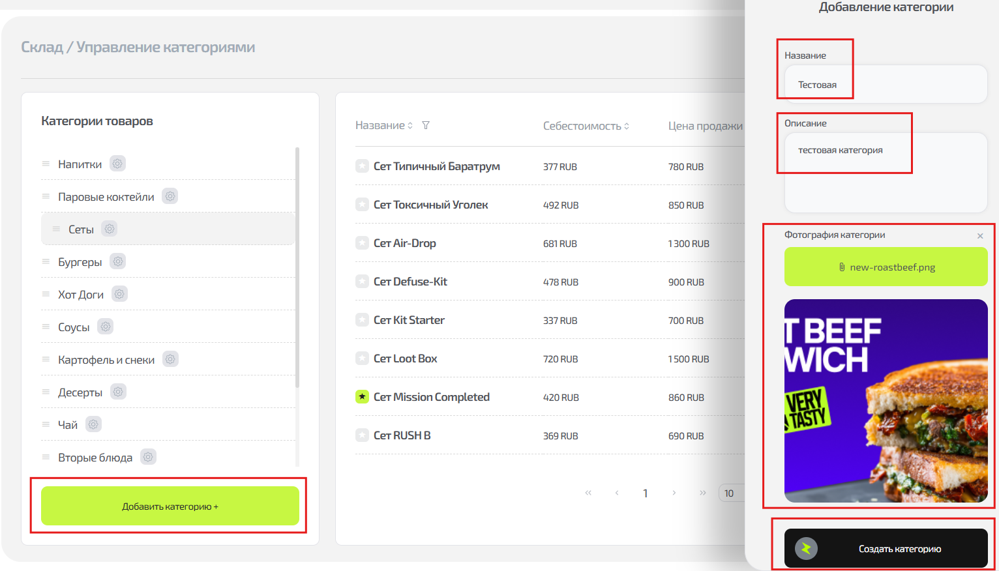999x571 pixels.
Task: Click uploaded file new-roastbeef.png button
Action: pyautogui.click(x=886, y=267)
